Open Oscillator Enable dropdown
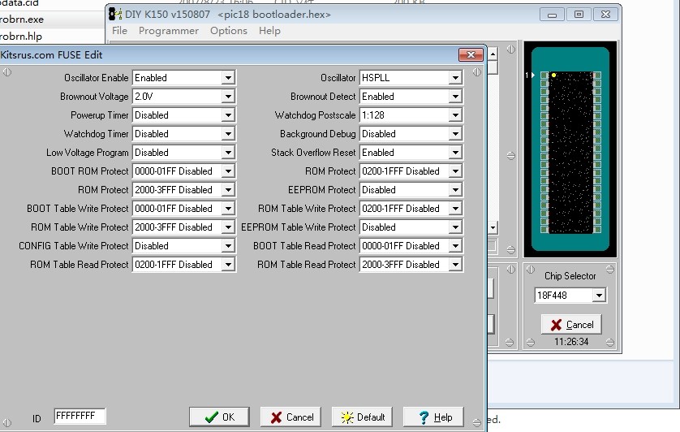 pyautogui.click(x=228, y=78)
